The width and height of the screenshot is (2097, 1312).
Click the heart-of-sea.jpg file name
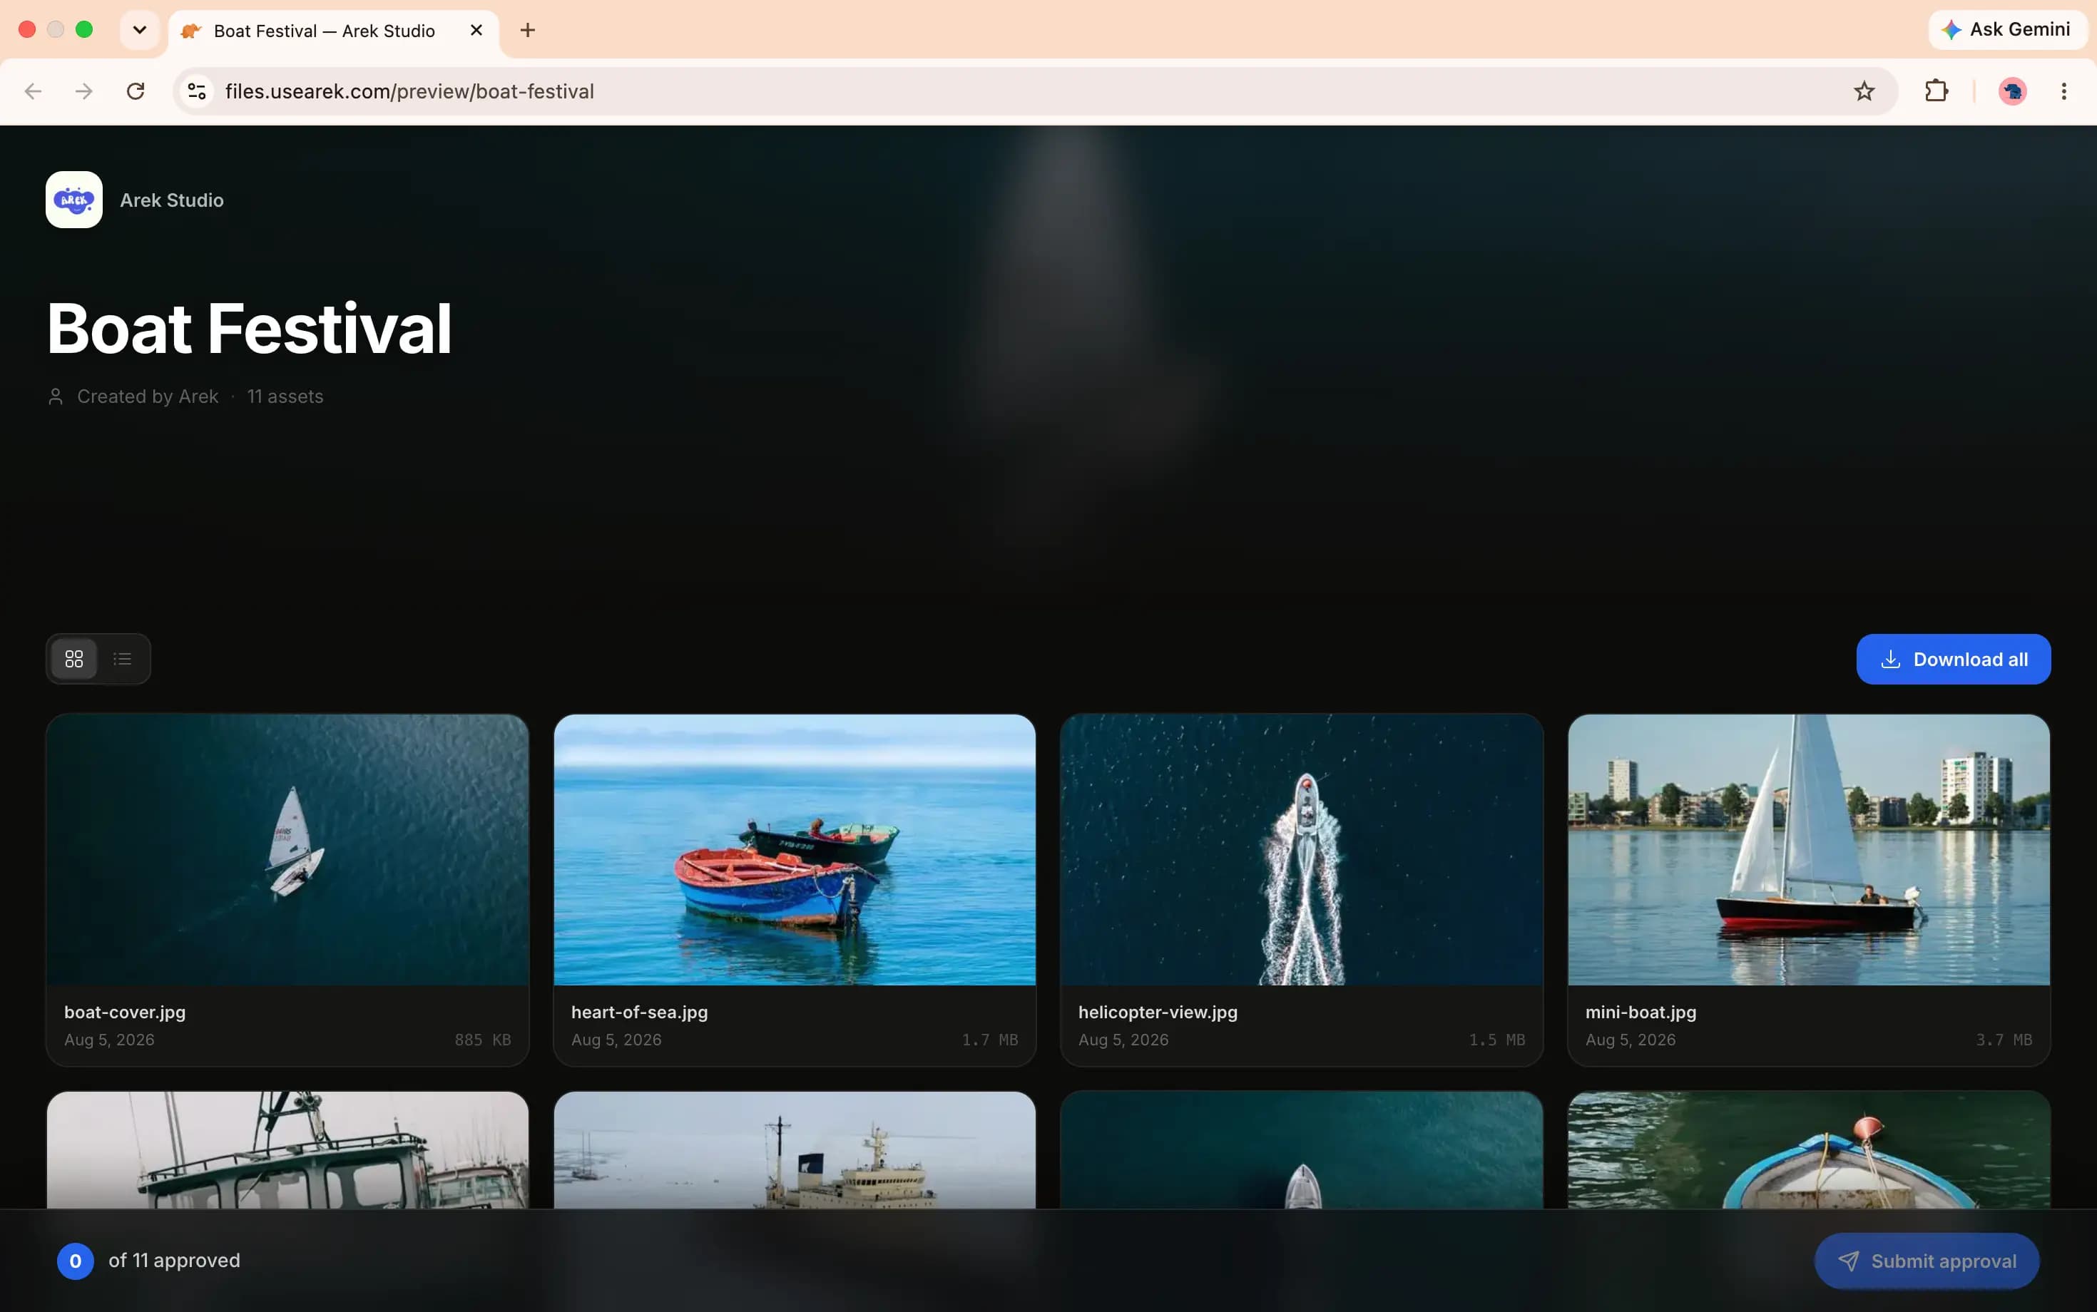tap(640, 1012)
